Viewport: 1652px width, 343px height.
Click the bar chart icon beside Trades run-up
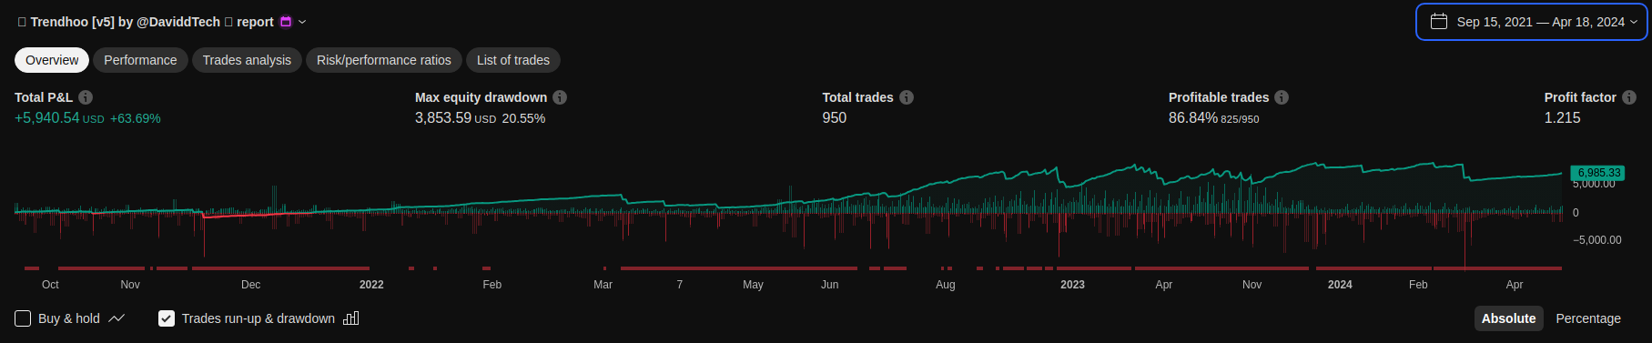351,318
